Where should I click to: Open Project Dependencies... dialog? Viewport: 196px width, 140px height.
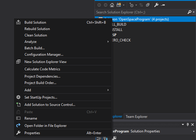point(63,76)
